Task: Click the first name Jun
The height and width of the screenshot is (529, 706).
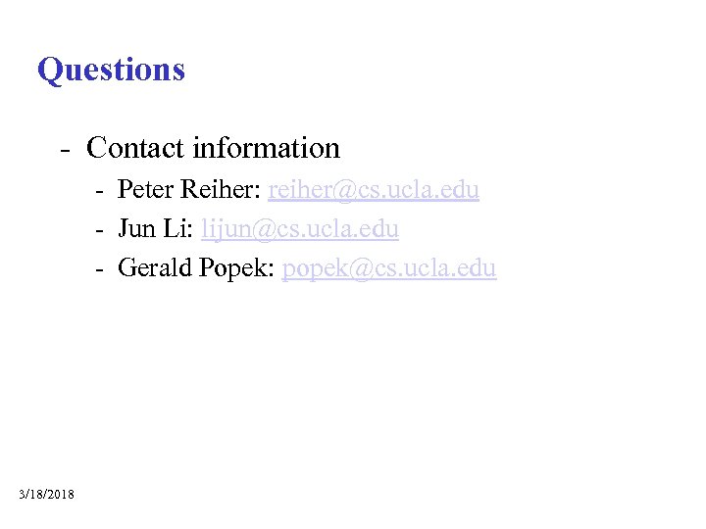Action: click(x=136, y=229)
